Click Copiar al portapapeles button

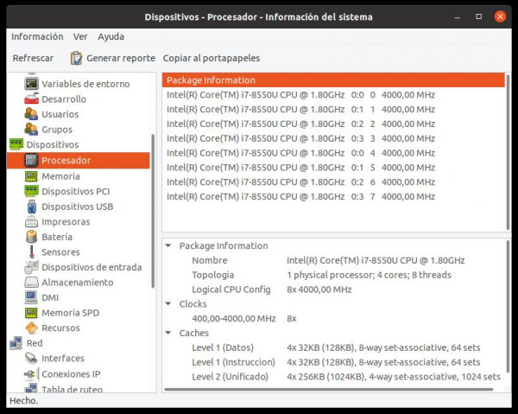point(212,58)
